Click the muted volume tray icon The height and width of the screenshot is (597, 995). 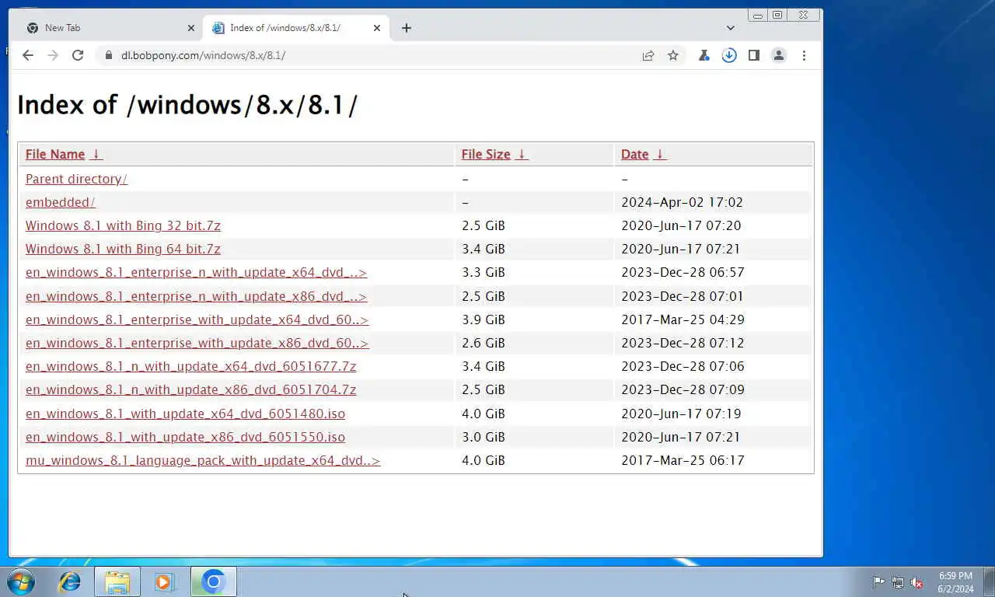click(917, 582)
